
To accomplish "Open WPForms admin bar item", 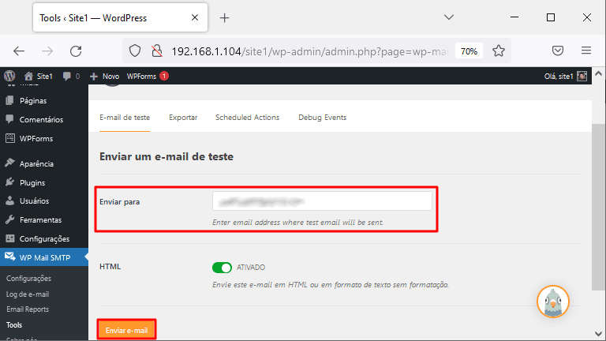I will (x=141, y=76).
